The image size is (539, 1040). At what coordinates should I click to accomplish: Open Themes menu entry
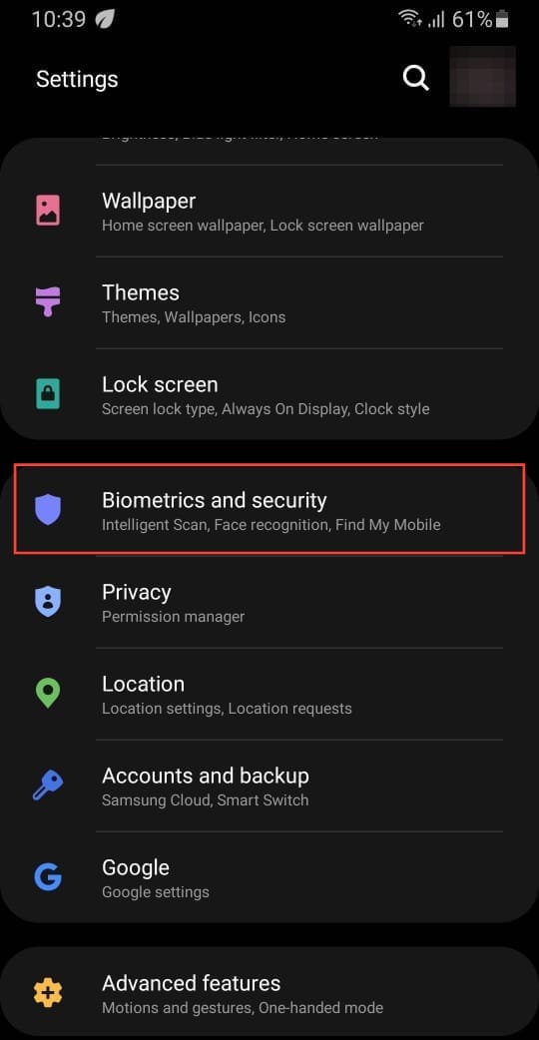(x=269, y=303)
